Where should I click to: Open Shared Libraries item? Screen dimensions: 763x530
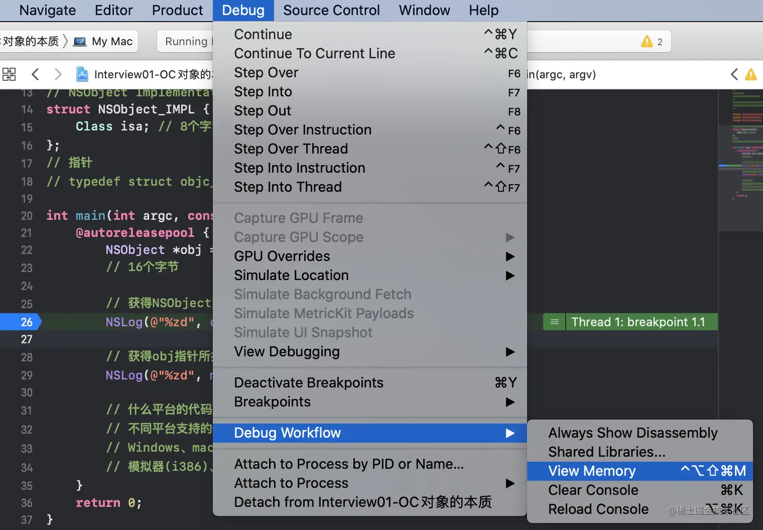tap(640, 452)
